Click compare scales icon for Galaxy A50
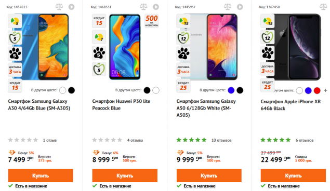Image resolution: width=330 pixels, height=191 pixels. click(x=228, y=7)
